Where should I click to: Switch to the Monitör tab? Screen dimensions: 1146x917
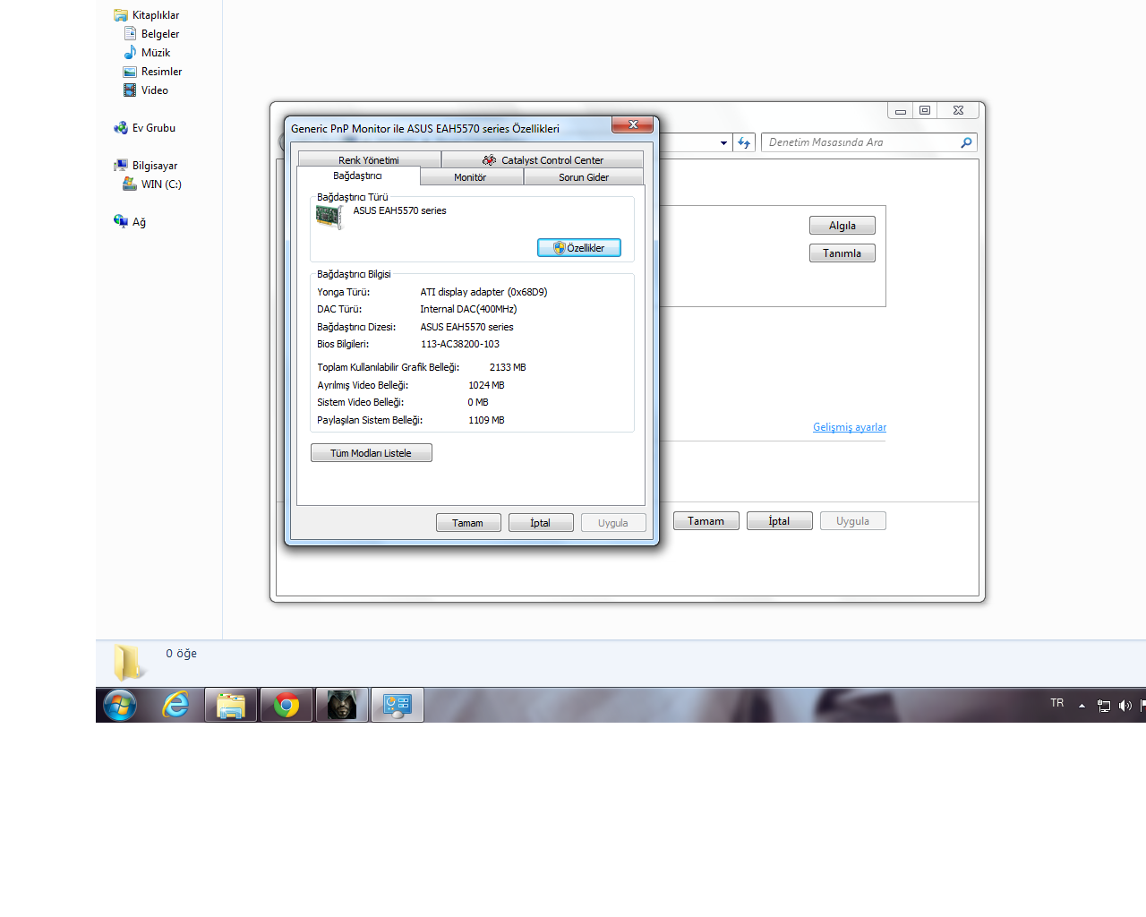470,177
